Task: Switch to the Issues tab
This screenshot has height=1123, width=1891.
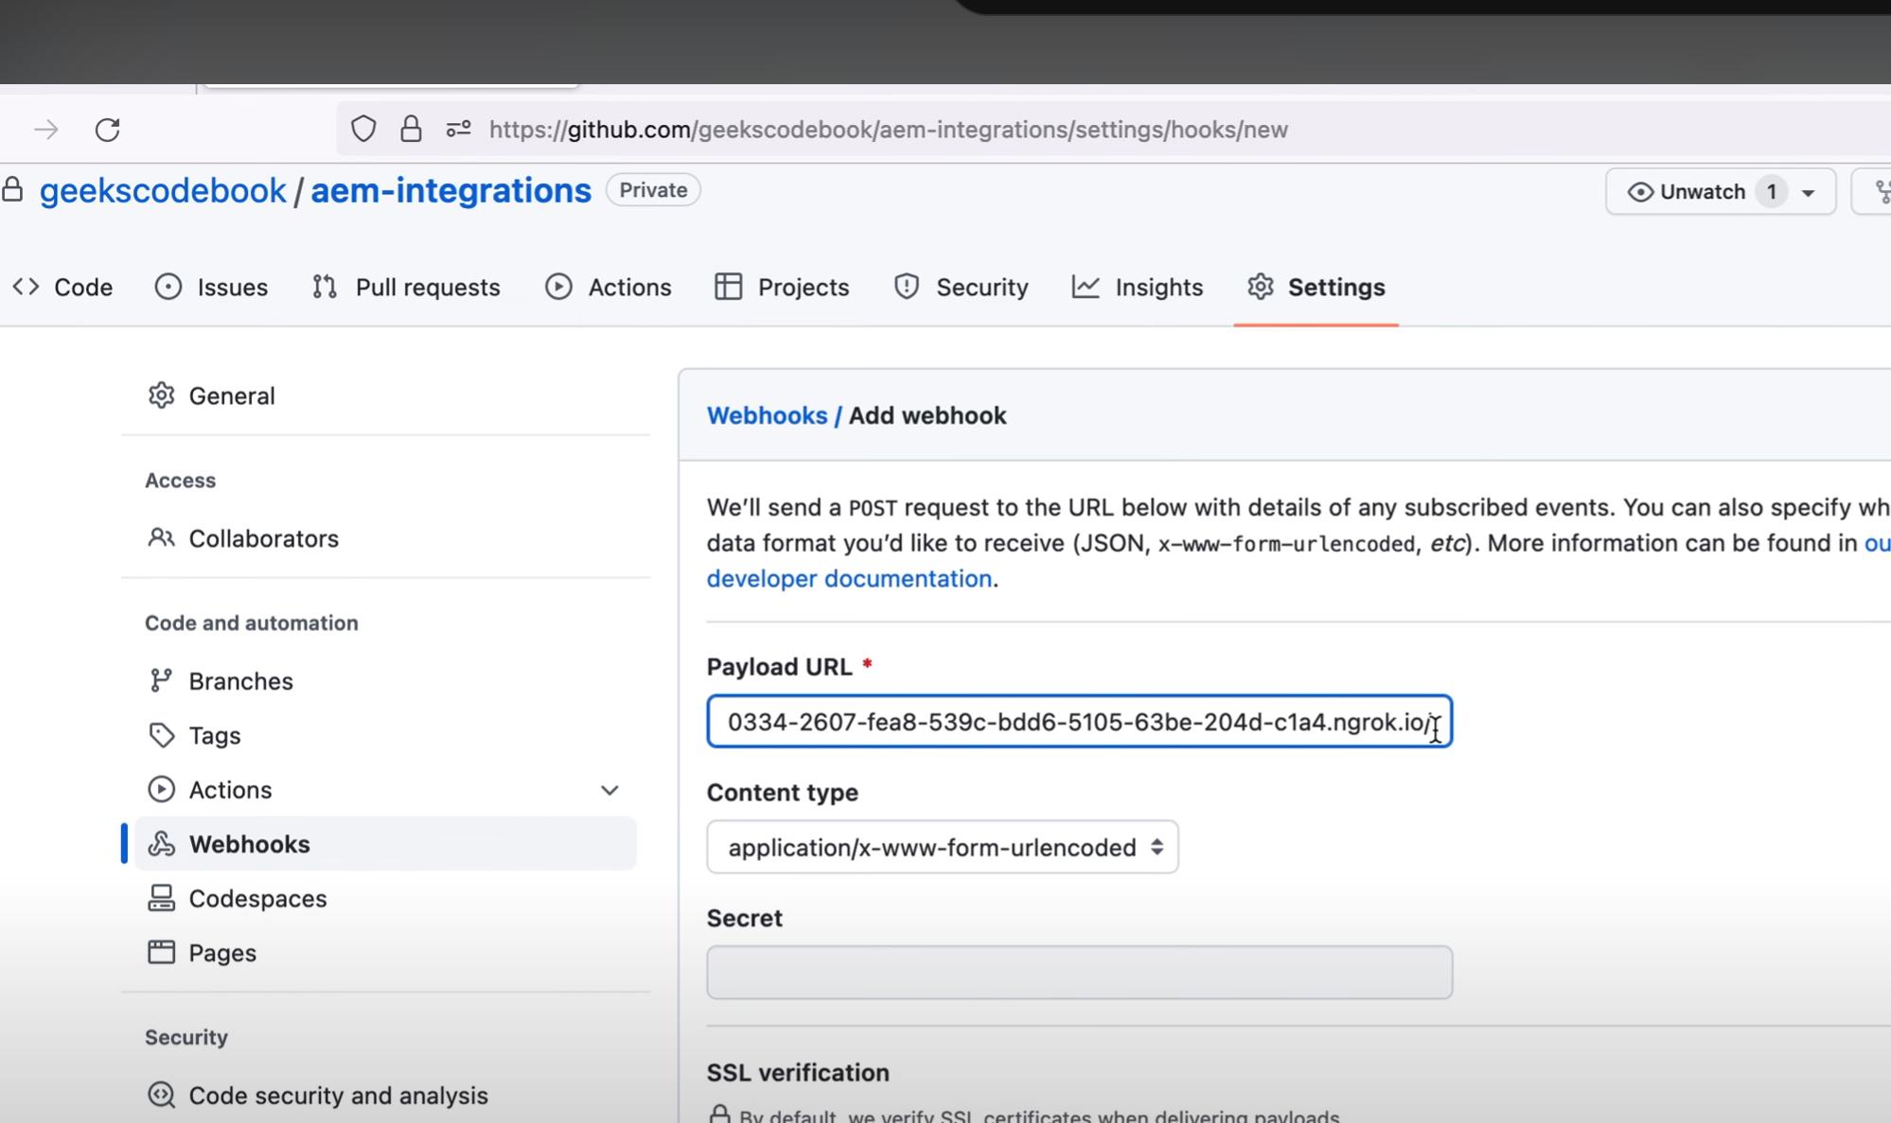Action: tap(211, 287)
